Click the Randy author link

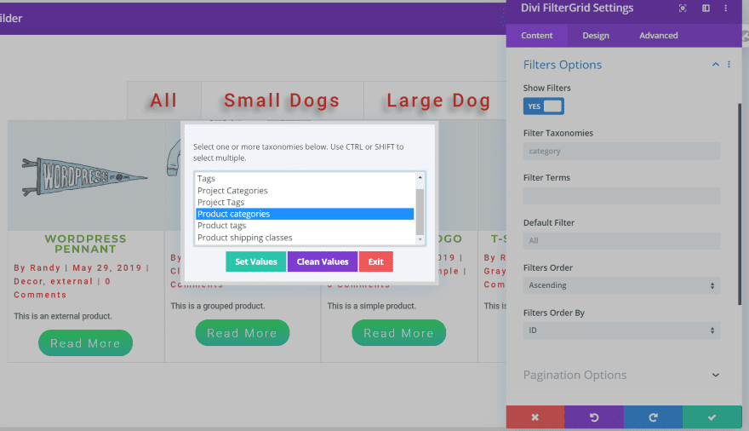tap(45, 268)
